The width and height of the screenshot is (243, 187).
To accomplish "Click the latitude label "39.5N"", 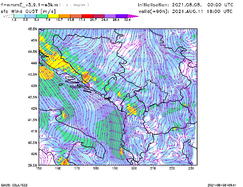I will (x=33, y=166).
